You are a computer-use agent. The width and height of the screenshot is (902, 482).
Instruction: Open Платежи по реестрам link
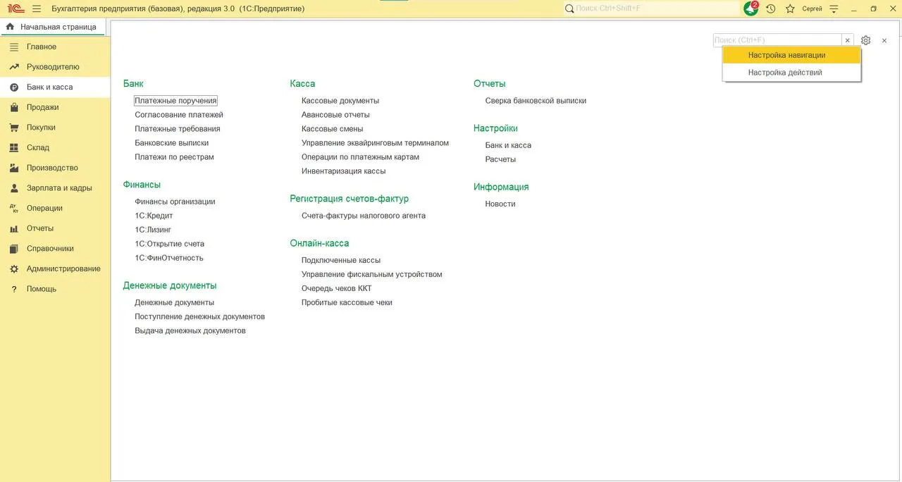(x=174, y=157)
